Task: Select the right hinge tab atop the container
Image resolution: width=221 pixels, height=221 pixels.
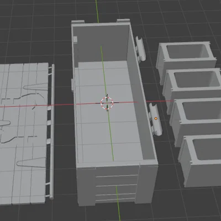Action: [x=123, y=20]
